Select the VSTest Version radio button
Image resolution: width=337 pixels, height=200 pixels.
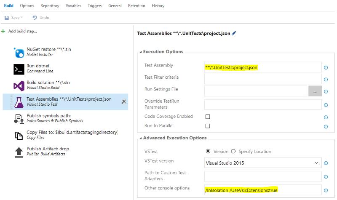pos(208,152)
